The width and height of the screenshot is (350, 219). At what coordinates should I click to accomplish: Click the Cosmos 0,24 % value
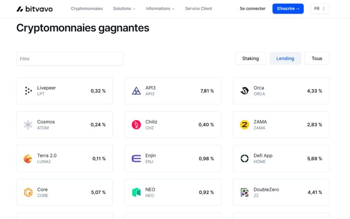click(98, 125)
